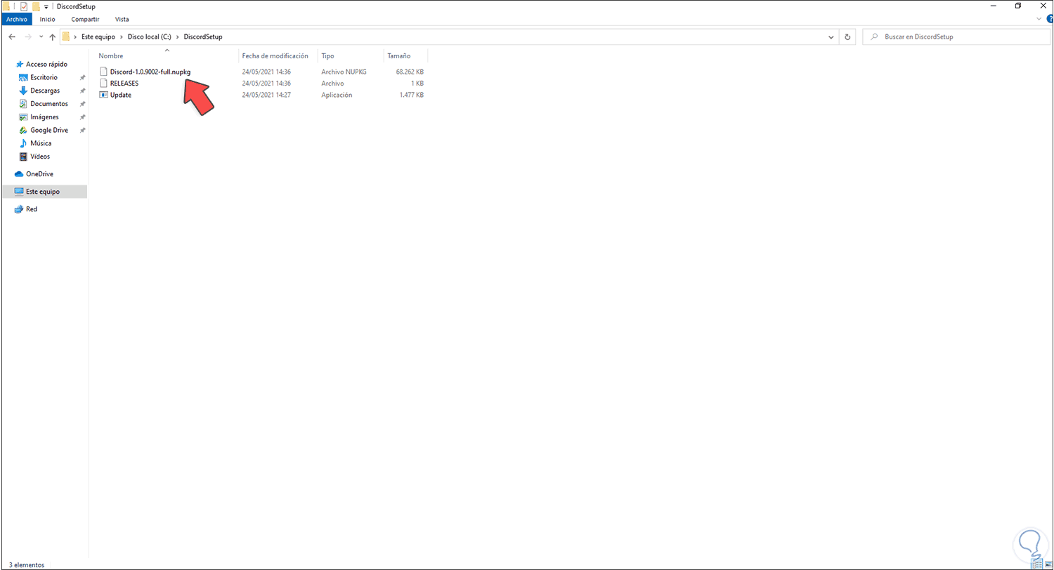Switch to the Inicio ribbon tab
The width and height of the screenshot is (1054, 570).
(48, 20)
